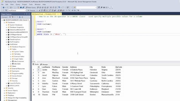Select the Huff Analytics database in tree

point(15,42)
